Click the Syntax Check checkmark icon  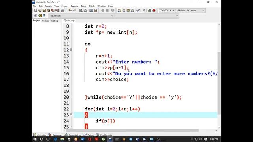[138, 11]
